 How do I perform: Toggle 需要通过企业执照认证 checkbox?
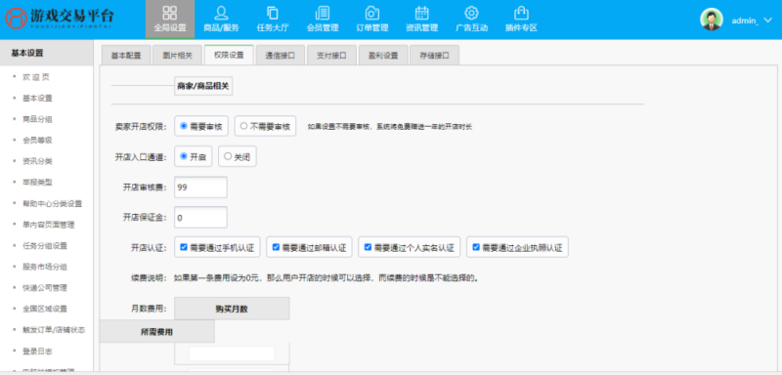[x=476, y=247]
